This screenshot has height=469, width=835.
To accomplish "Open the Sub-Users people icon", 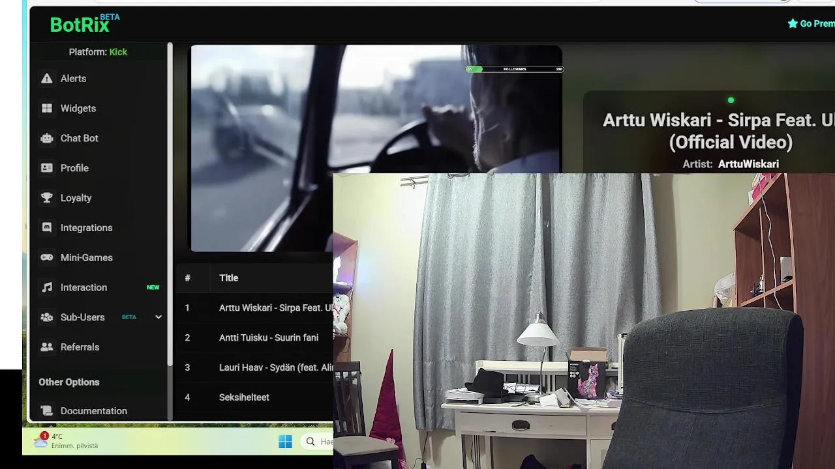I will [47, 317].
